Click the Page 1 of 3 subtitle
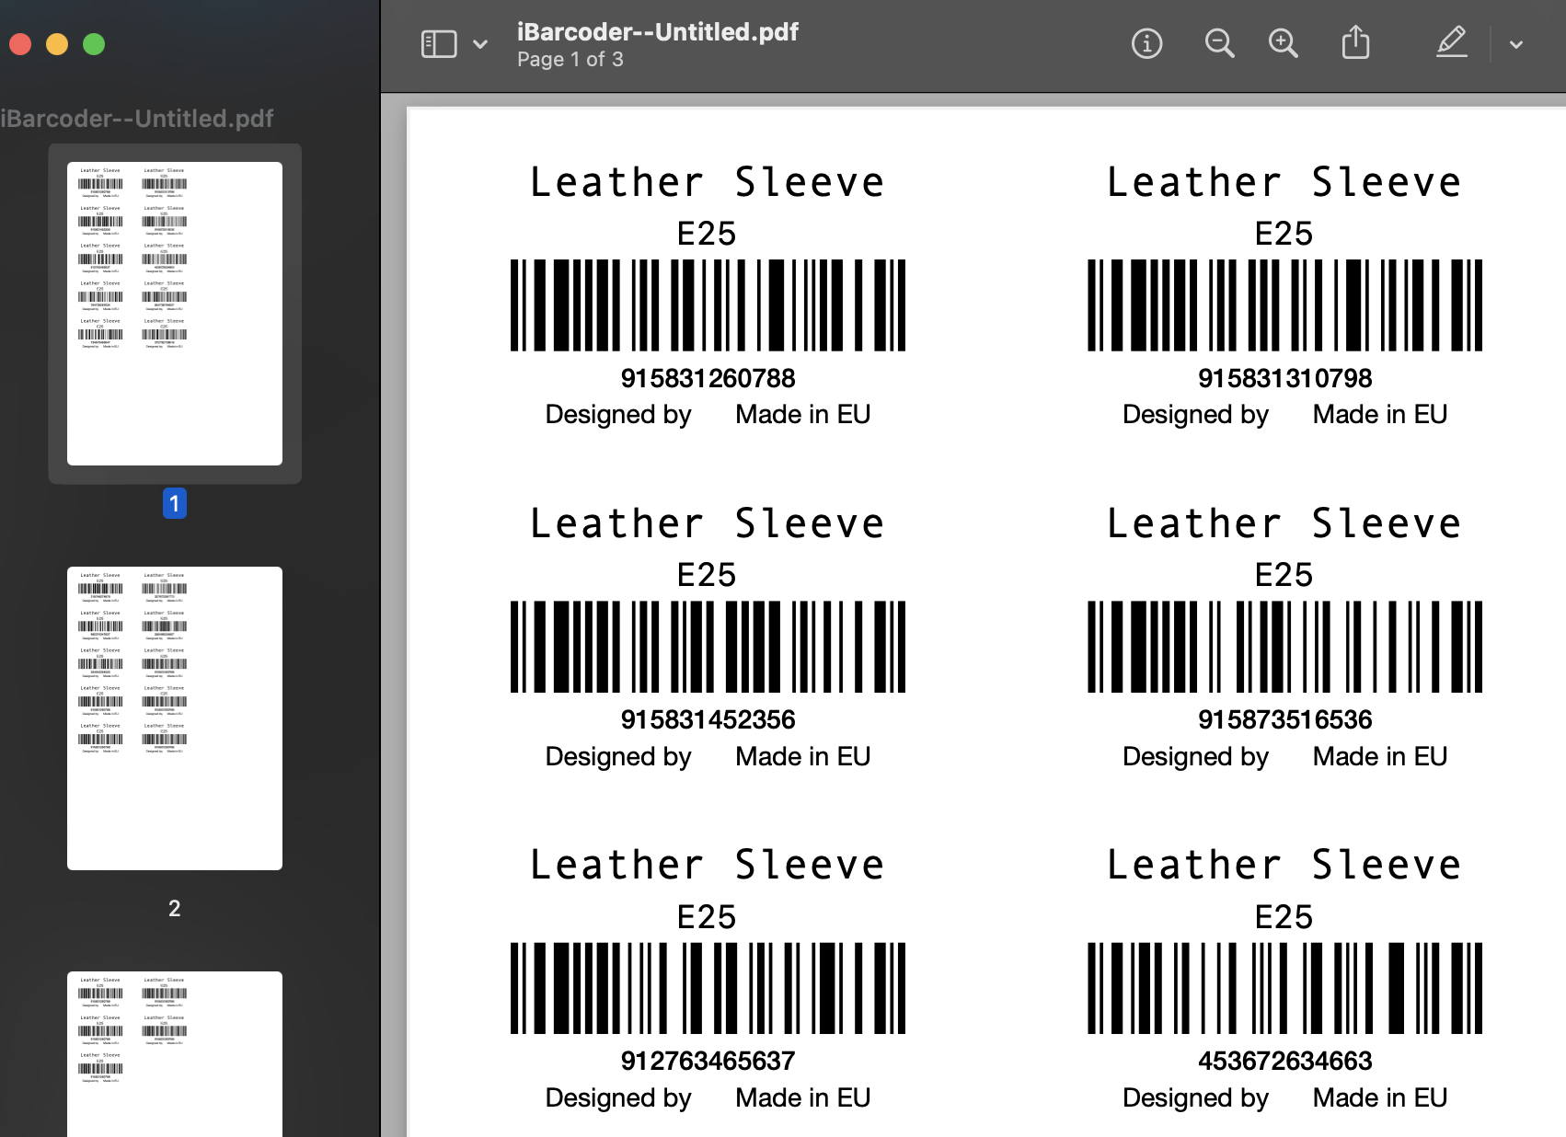The image size is (1566, 1137). (570, 60)
